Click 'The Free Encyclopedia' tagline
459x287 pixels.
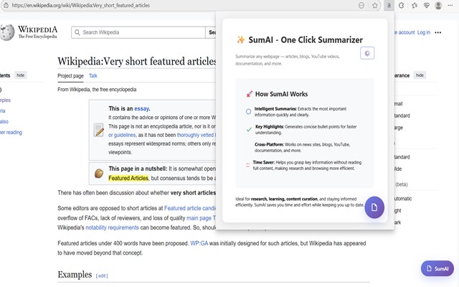[x=37, y=37]
